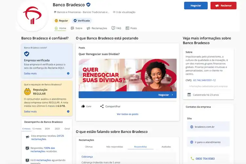Click the blue shield in Empresa verificada card
Viewport: 246px width, 164px height.
point(27,54)
